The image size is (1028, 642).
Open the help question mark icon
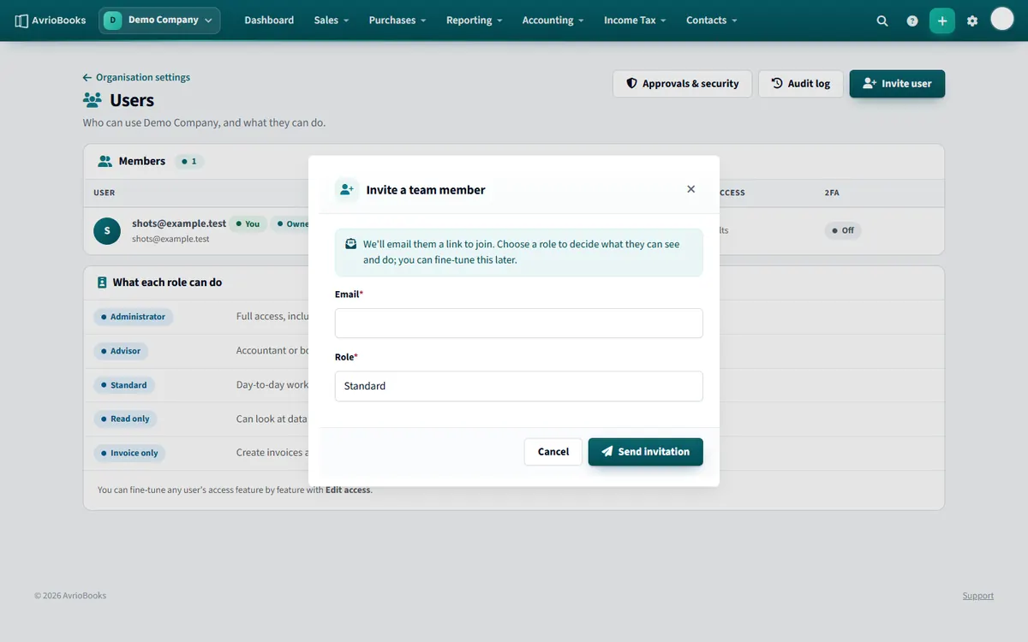(x=912, y=21)
